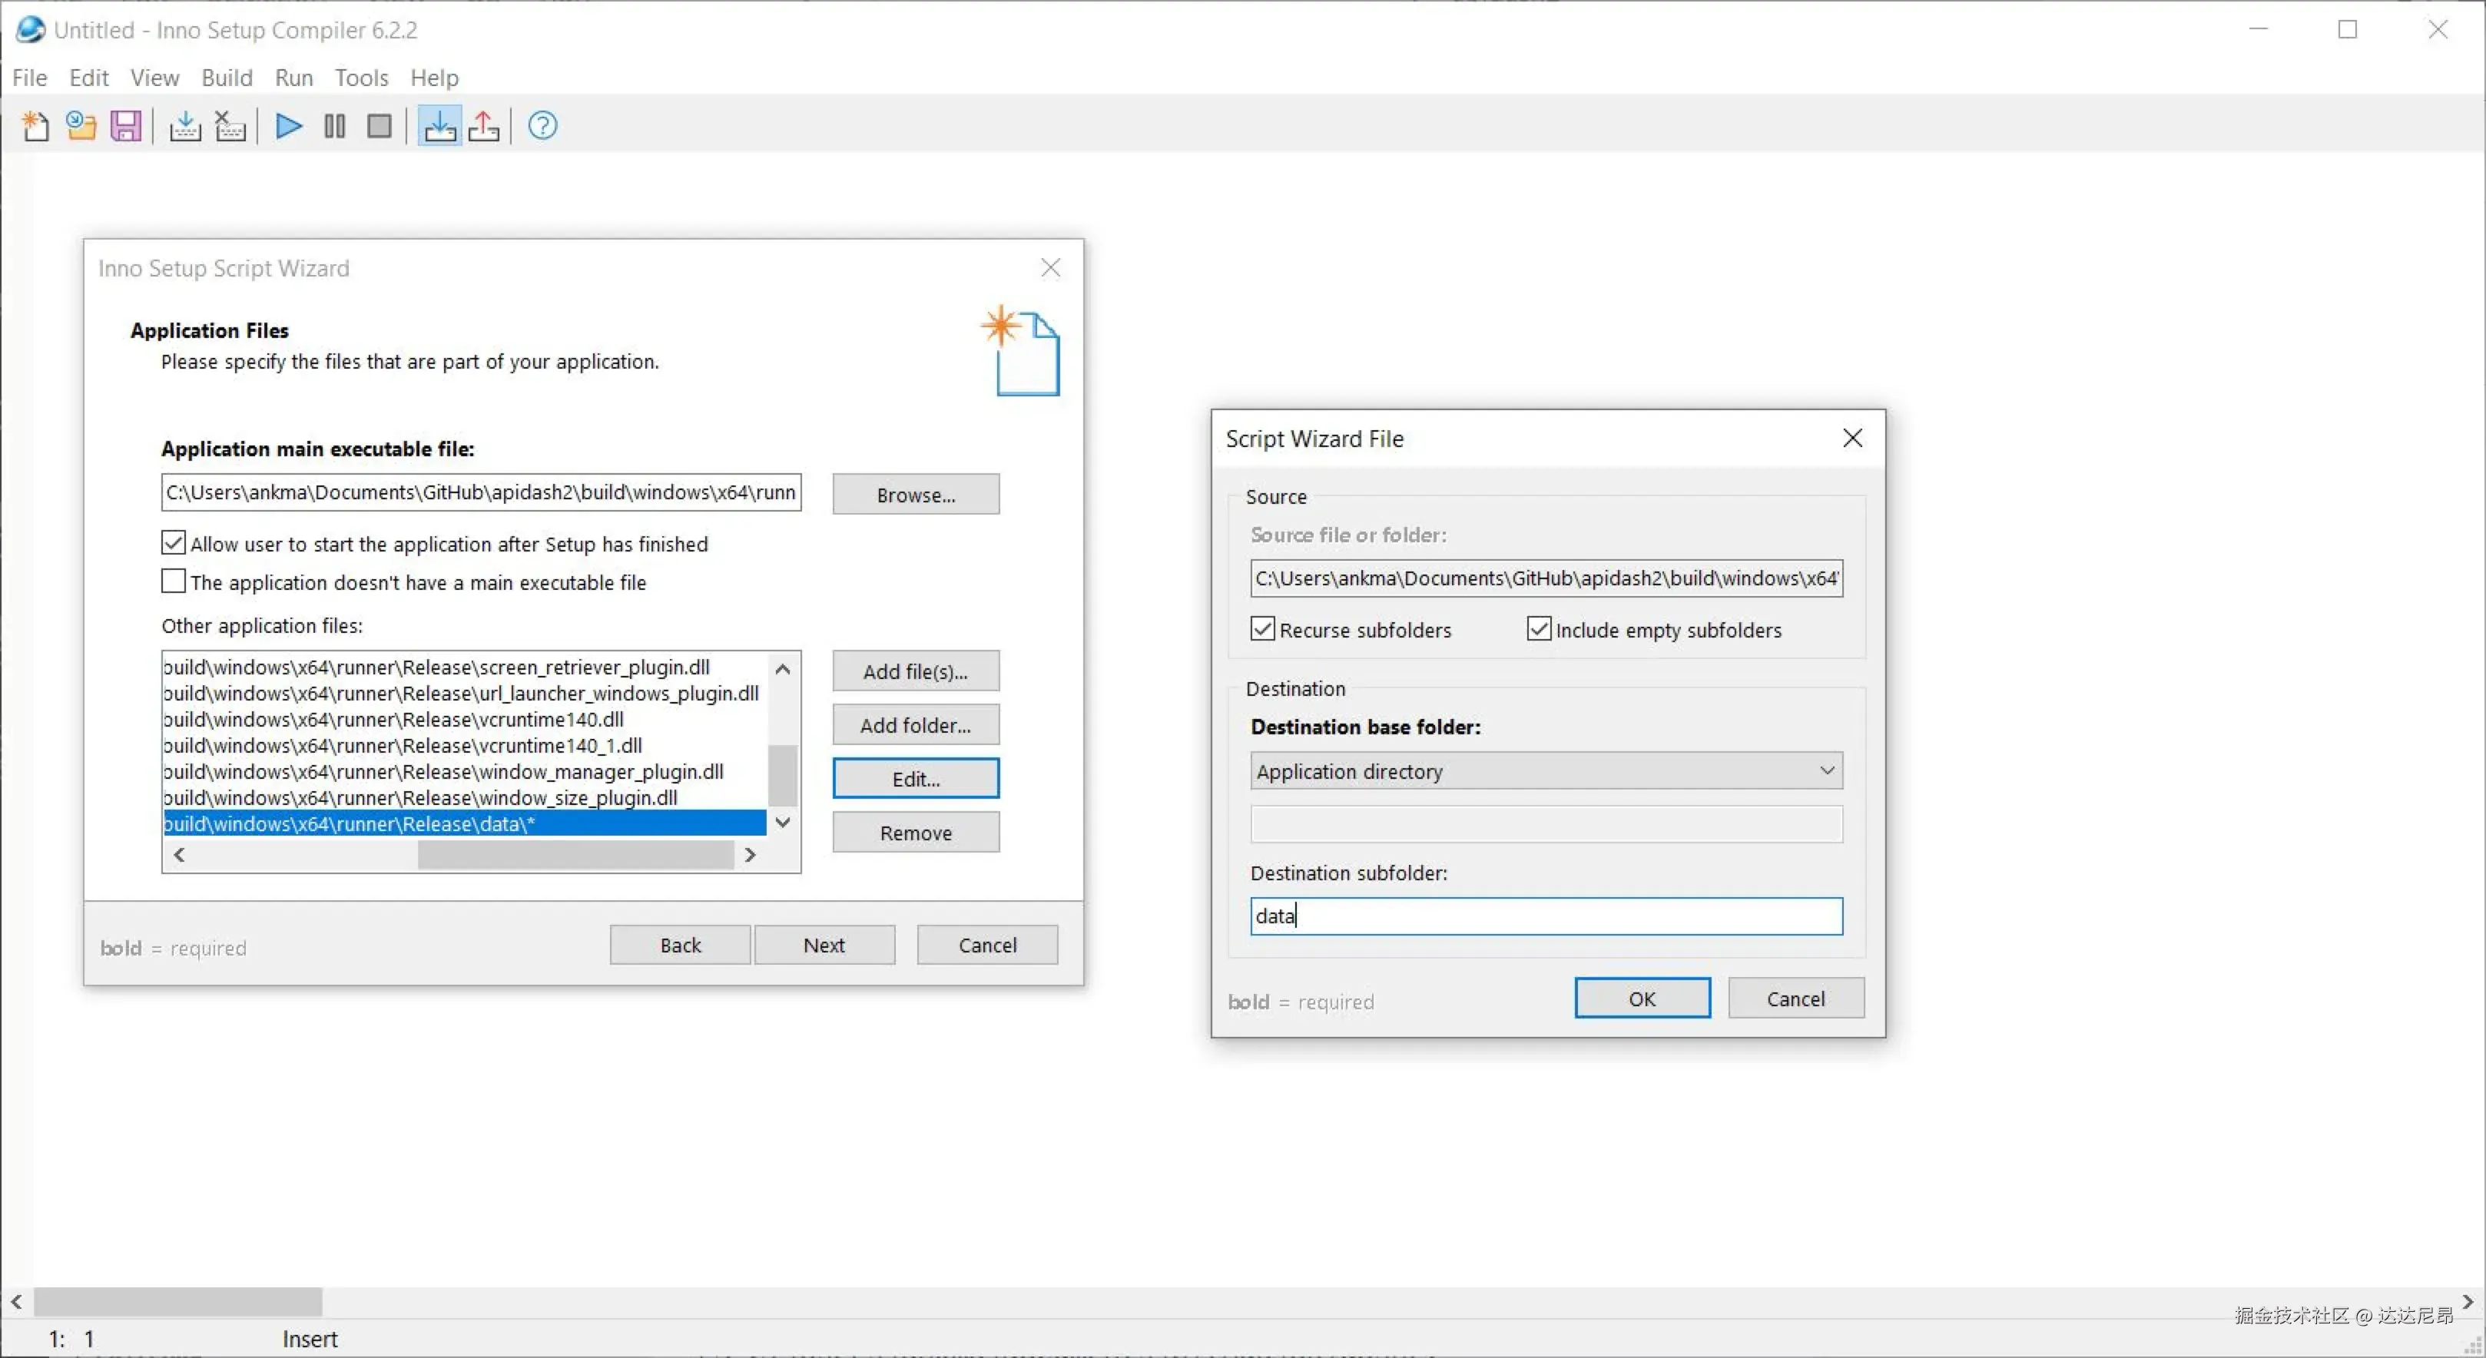Click the Stop Compile icon with X
The width and height of the screenshot is (2486, 1358).
click(230, 127)
